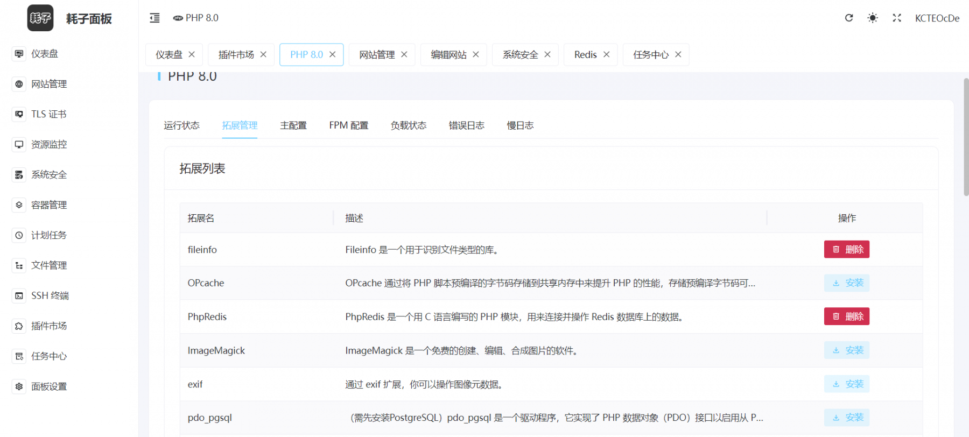Click the refresh icon in top bar
This screenshot has height=437, width=969.
click(x=849, y=18)
